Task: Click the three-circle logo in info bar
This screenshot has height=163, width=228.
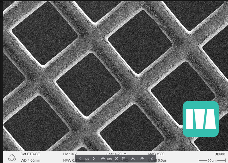Action: (12, 158)
